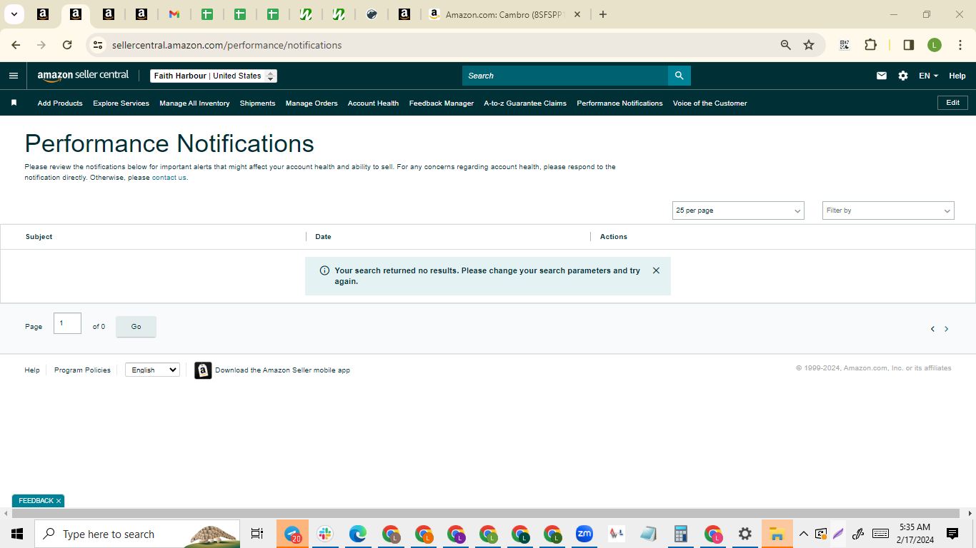Open a new browser tab
The height and width of the screenshot is (548, 976).
click(603, 14)
